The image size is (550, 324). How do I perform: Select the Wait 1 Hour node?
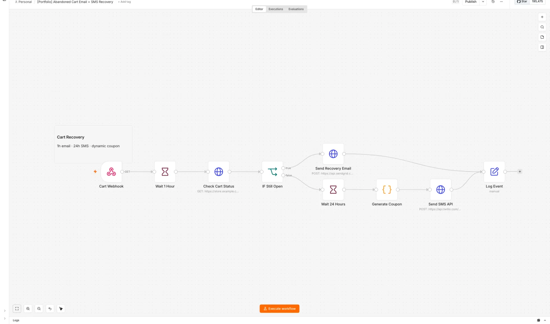point(165,172)
